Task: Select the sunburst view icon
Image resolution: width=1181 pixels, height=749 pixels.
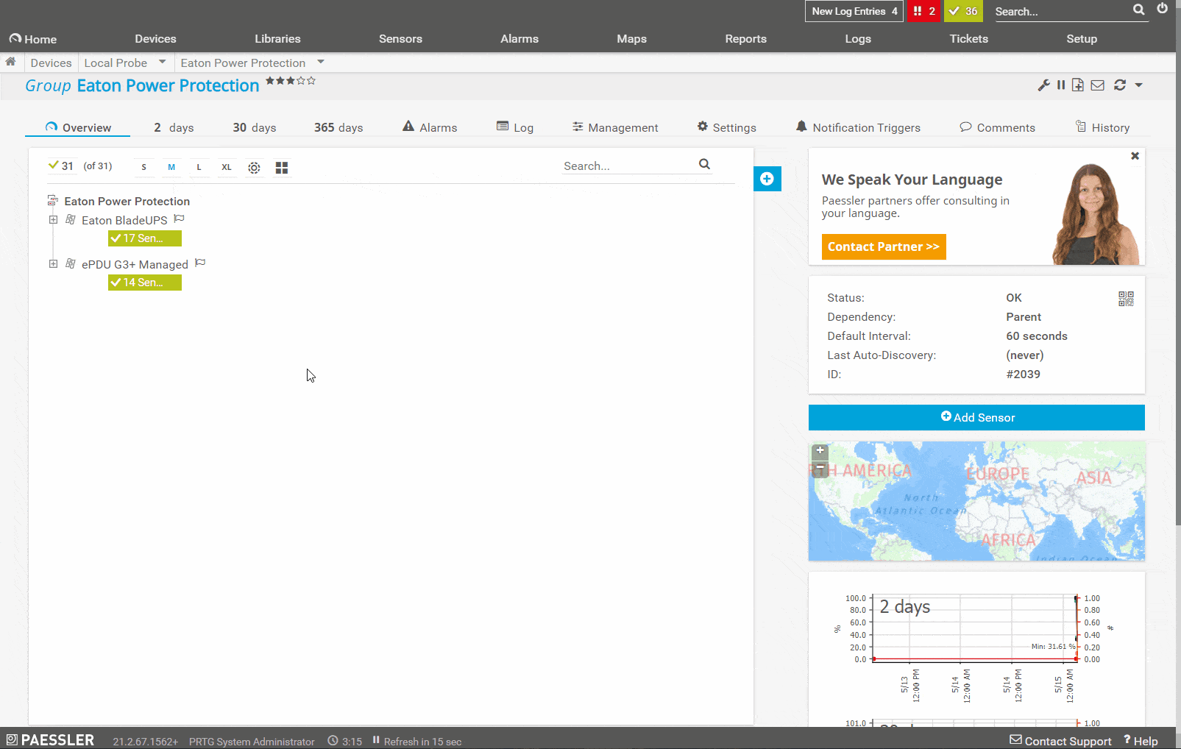Action: pyautogui.click(x=254, y=168)
